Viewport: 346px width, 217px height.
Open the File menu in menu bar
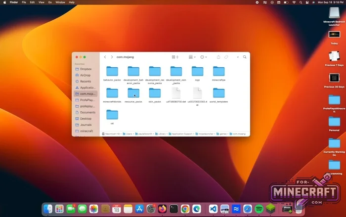coord(24,2)
